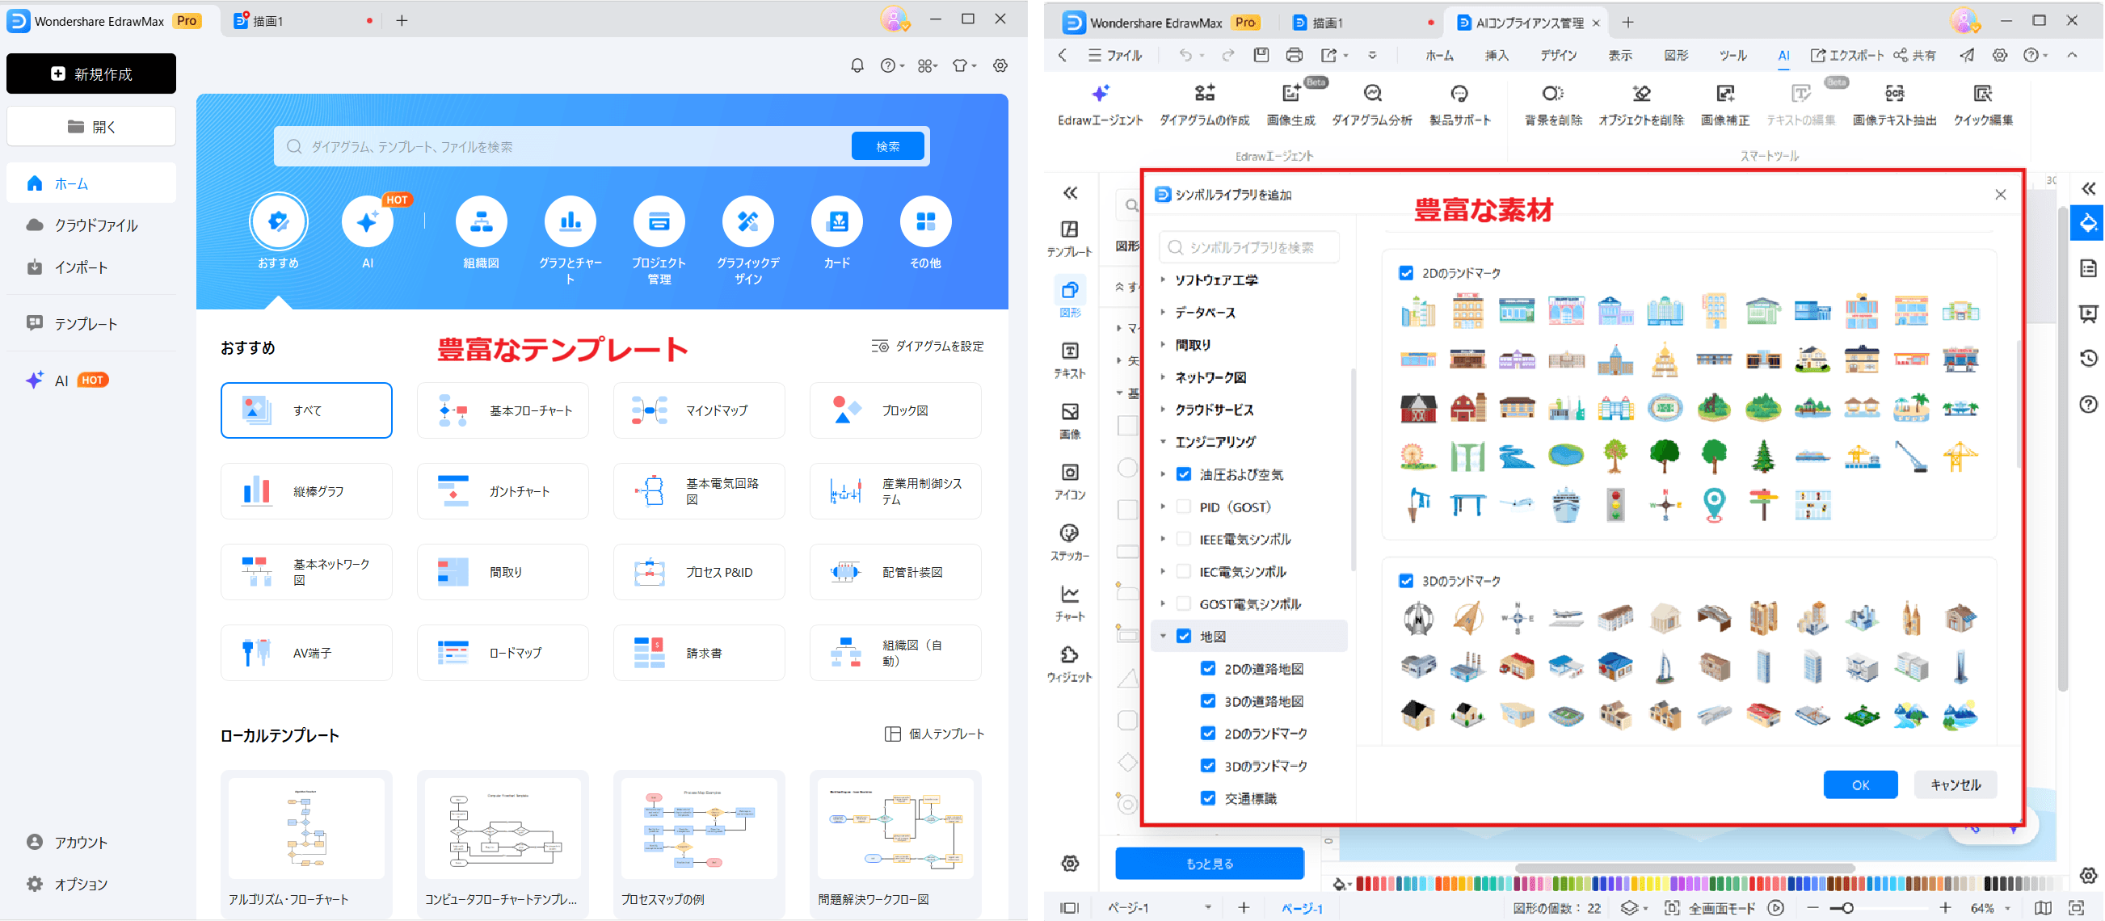Uncheck the 2Dのランドマーク section checkbox

pyautogui.click(x=1405, y=273)
